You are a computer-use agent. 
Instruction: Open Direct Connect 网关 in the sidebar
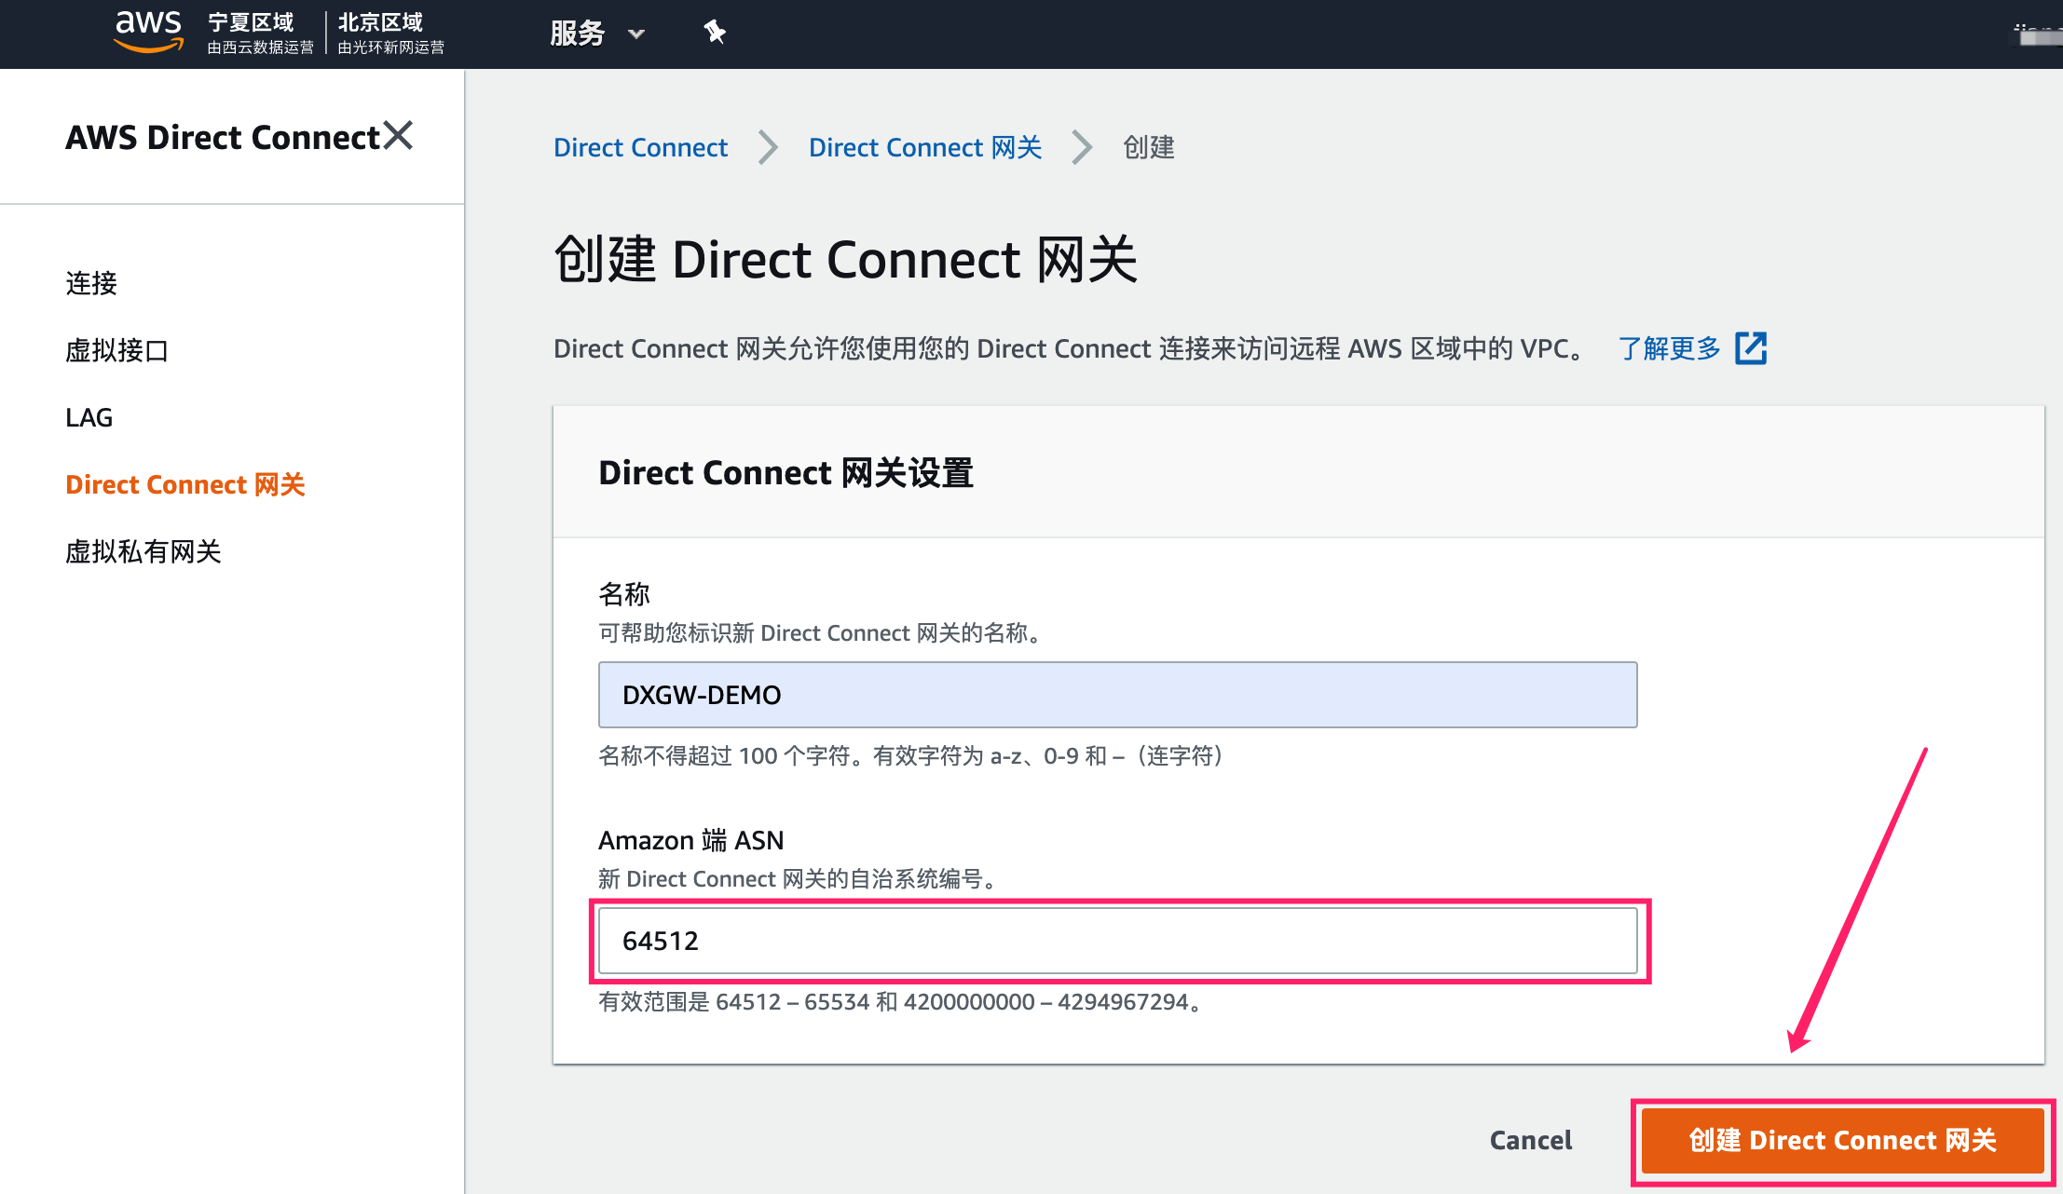tap(185, 484)
